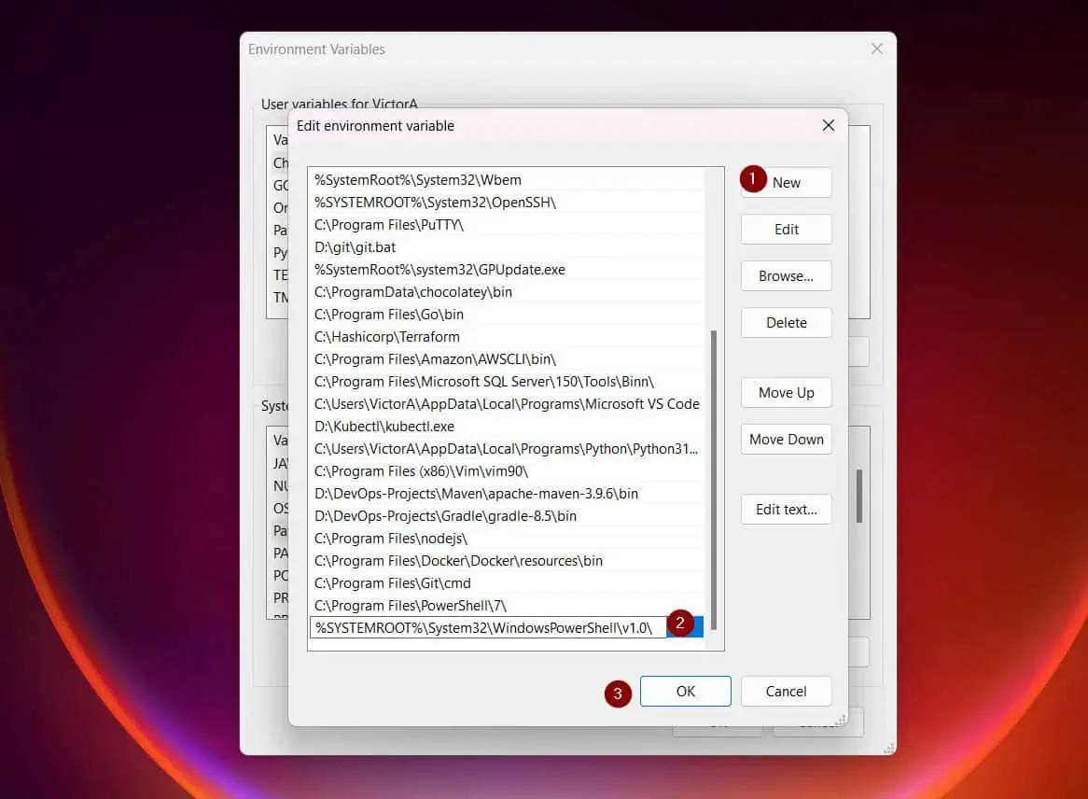
Task: Select the Microsoft VS Code path entry
Action: tap(507, 404)
